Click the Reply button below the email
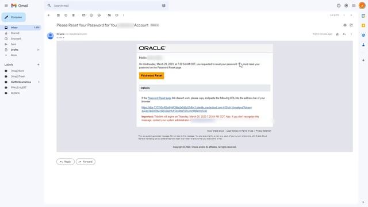 [x=65, y=162]
